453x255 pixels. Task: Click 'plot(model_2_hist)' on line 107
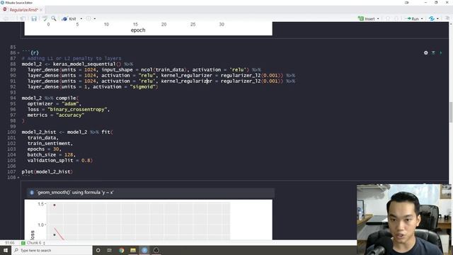click(47, 171)
